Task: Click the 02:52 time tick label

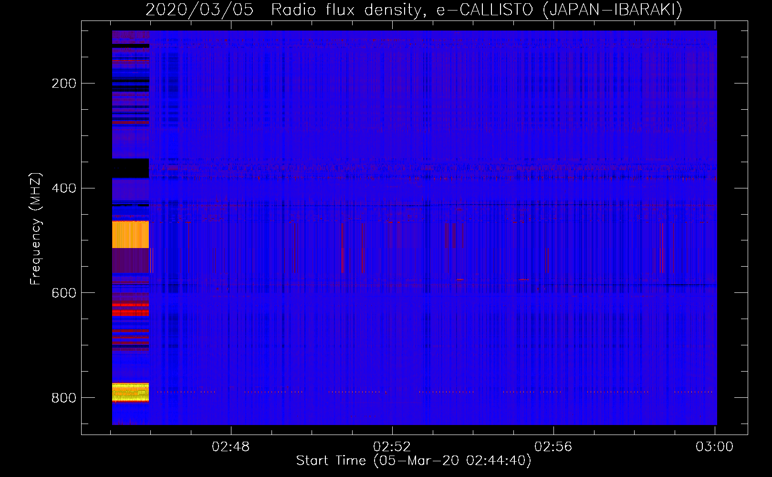Action: pos(392,447)
